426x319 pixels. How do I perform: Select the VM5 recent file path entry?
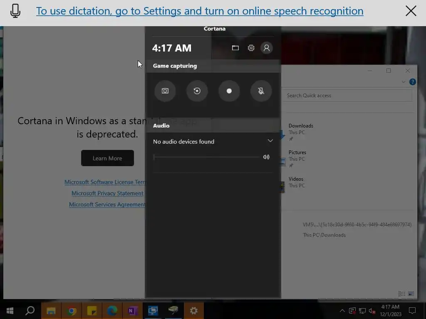357,225
